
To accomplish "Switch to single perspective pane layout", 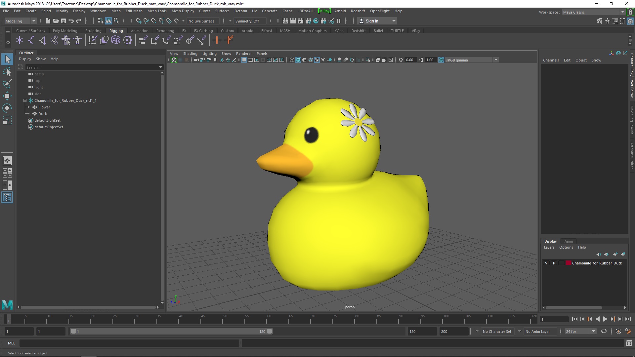I will (7, 161).
